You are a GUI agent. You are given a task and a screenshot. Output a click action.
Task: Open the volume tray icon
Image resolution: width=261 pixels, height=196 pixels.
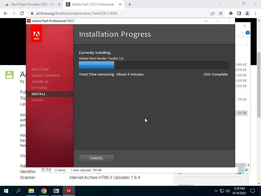pyautogui.click(x=228, y=191)
